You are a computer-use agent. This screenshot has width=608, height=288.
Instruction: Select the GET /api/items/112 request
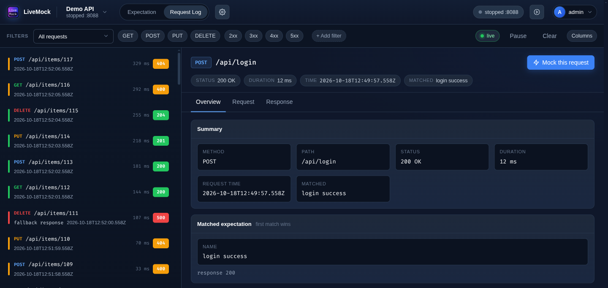[x=89, y=192]
